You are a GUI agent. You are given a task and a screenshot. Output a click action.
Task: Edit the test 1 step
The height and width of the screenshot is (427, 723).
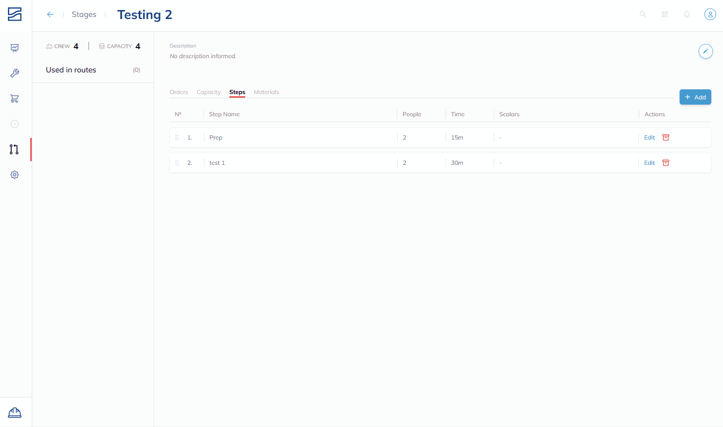649,163
